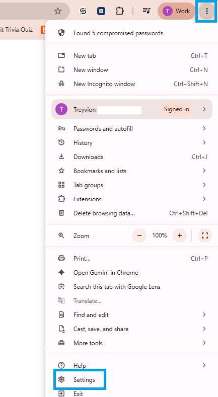The height and width of the screenshot is (397, 218).
Task: Click the S extension icon in toolbar
Action: pyautogui.click(x=83, y=11)
